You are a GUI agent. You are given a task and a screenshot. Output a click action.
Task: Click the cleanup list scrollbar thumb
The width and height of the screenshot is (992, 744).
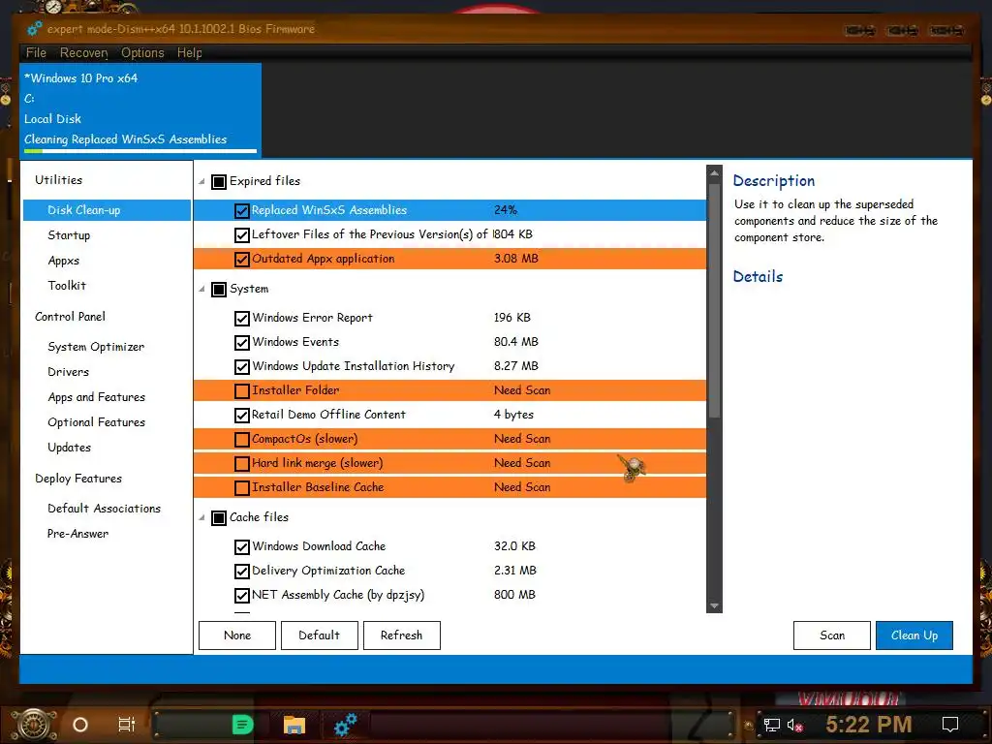[x=714, y=300]
